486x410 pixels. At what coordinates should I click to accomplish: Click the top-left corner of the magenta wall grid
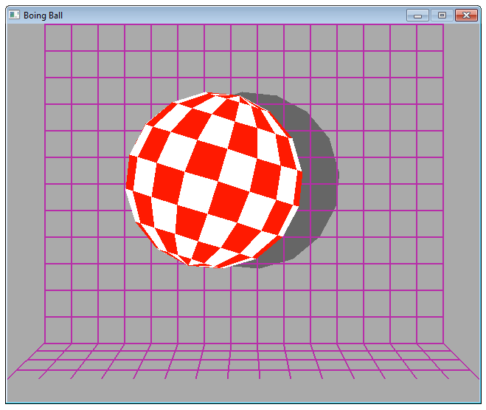click(46, 25)
